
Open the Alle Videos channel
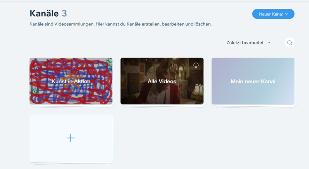(162, 81)
